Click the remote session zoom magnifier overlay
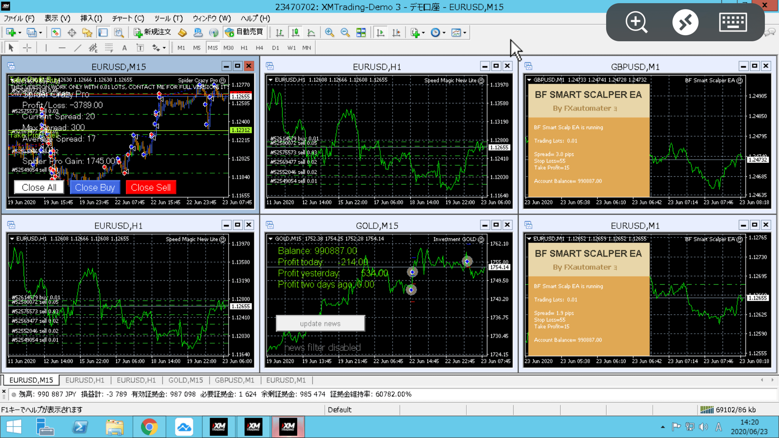The image size is (779, 438). (636, 22)
